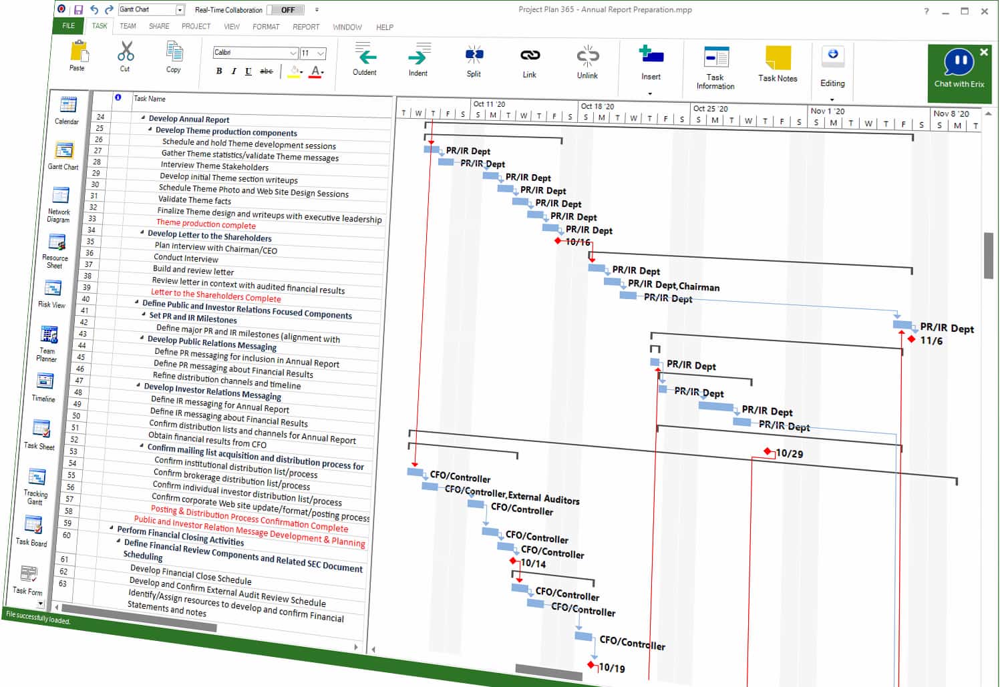
Task: Open the FILE tab
Action: point(69,25)
